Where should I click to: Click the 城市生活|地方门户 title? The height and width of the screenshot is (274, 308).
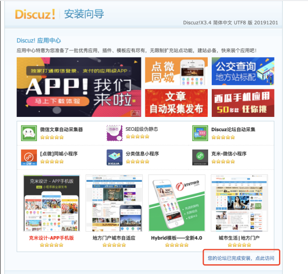pyautogui.click(x=239, y=238)
